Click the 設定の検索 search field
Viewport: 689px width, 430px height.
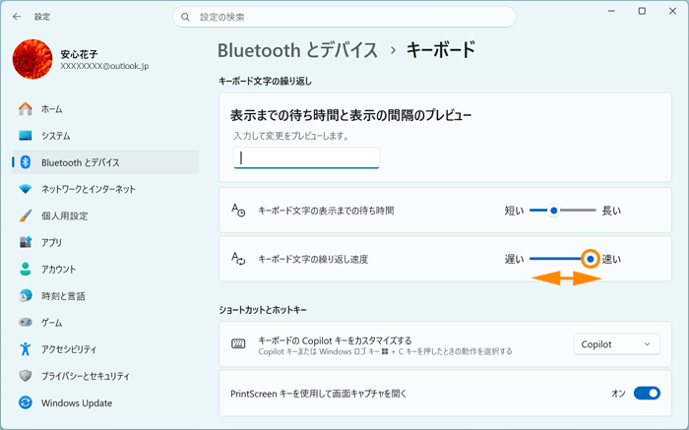344,17
